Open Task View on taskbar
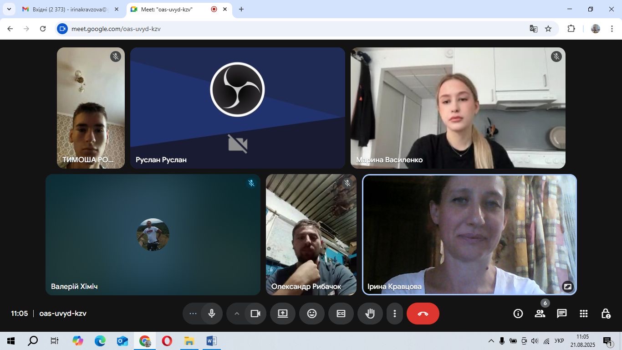The image size is (622, 350). [55, 341]
